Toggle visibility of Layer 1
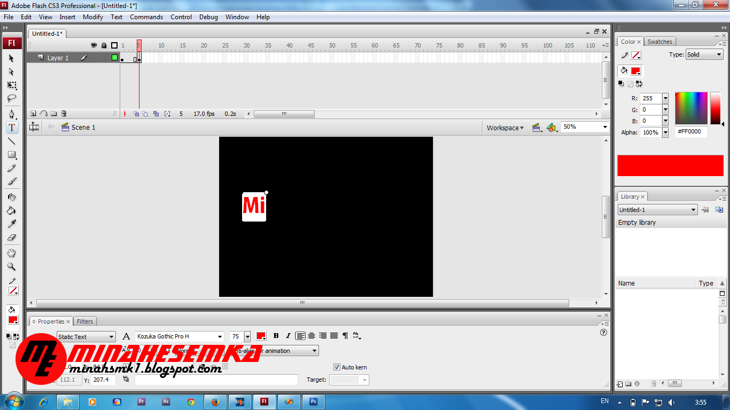The image size is (730, 410). click(x=94, y=58)
